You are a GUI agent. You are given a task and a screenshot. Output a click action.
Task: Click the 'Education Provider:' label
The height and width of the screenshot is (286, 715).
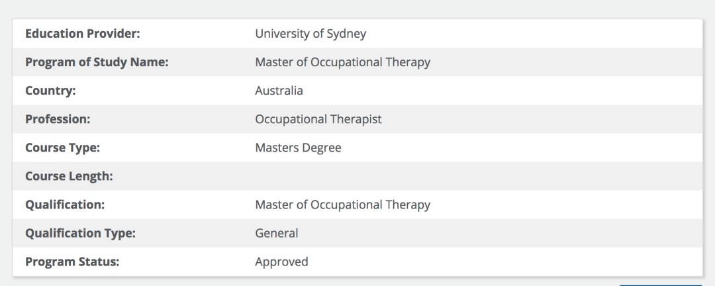pyautogui.click(x=83, y=34)
